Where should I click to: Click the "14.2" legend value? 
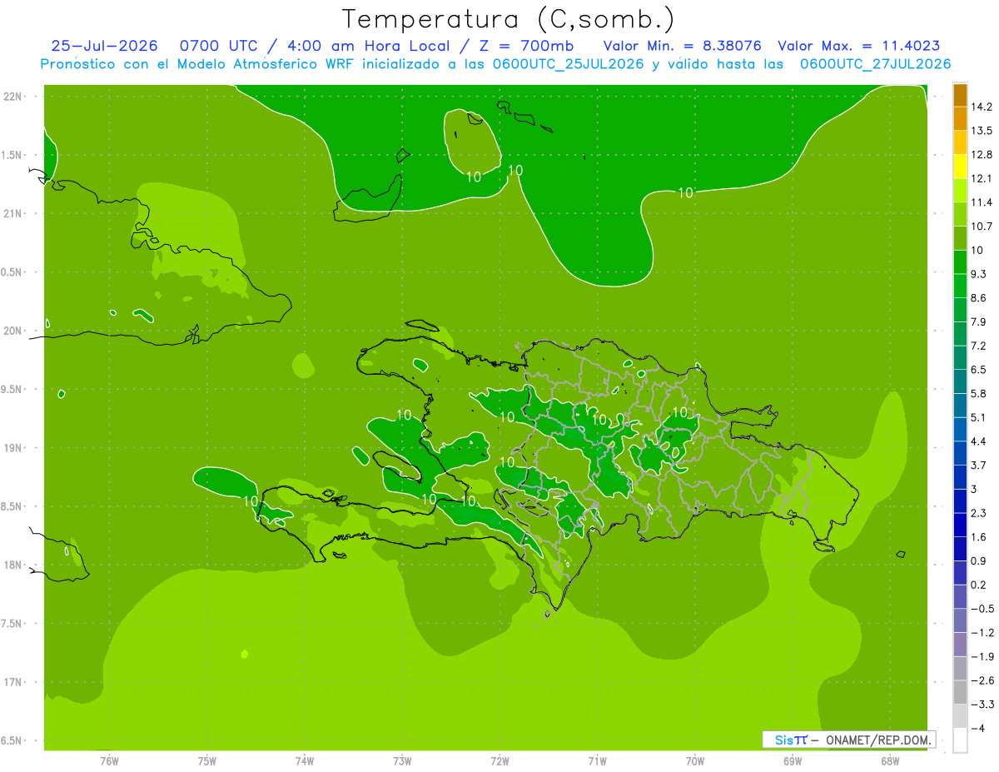coord(982,107)
